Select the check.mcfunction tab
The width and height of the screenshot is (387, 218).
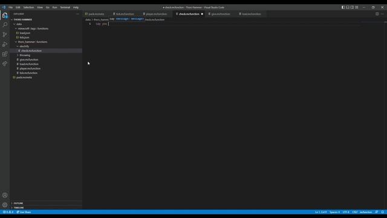point(189,14)
